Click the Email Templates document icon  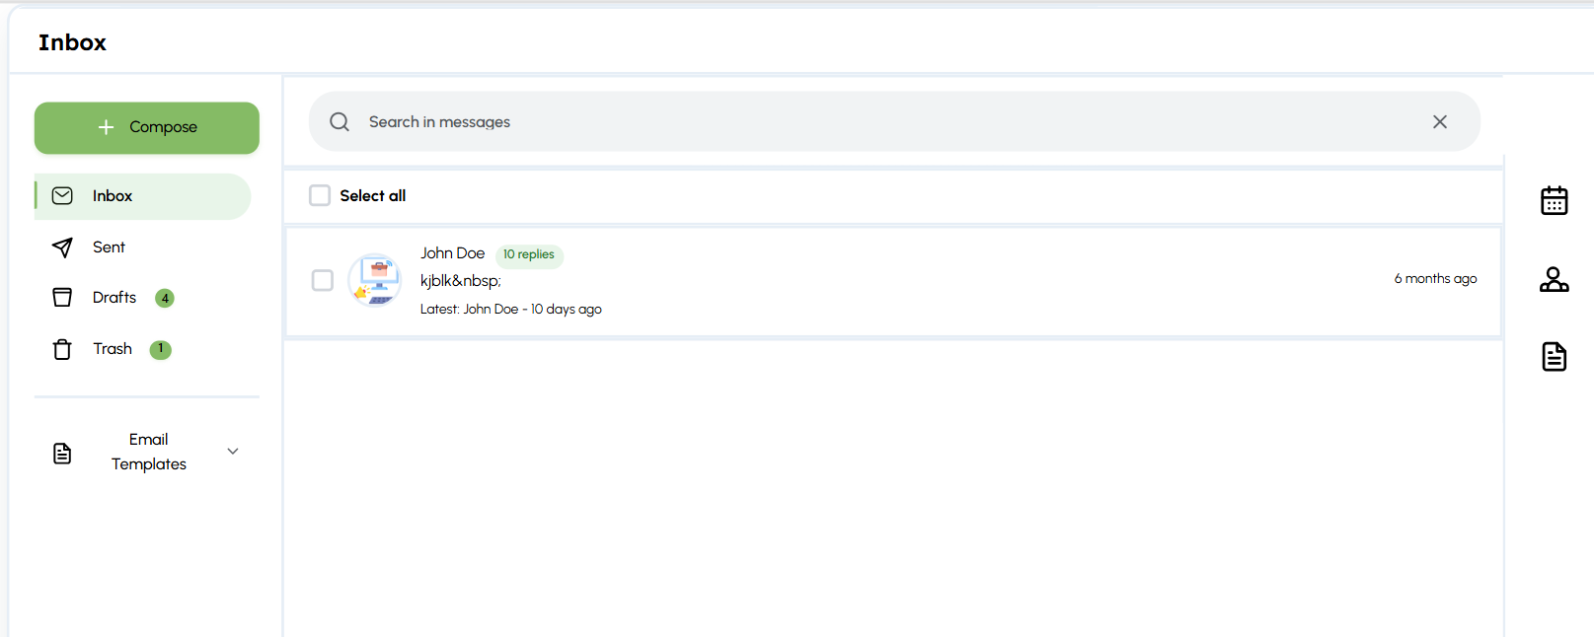[62, 453]
